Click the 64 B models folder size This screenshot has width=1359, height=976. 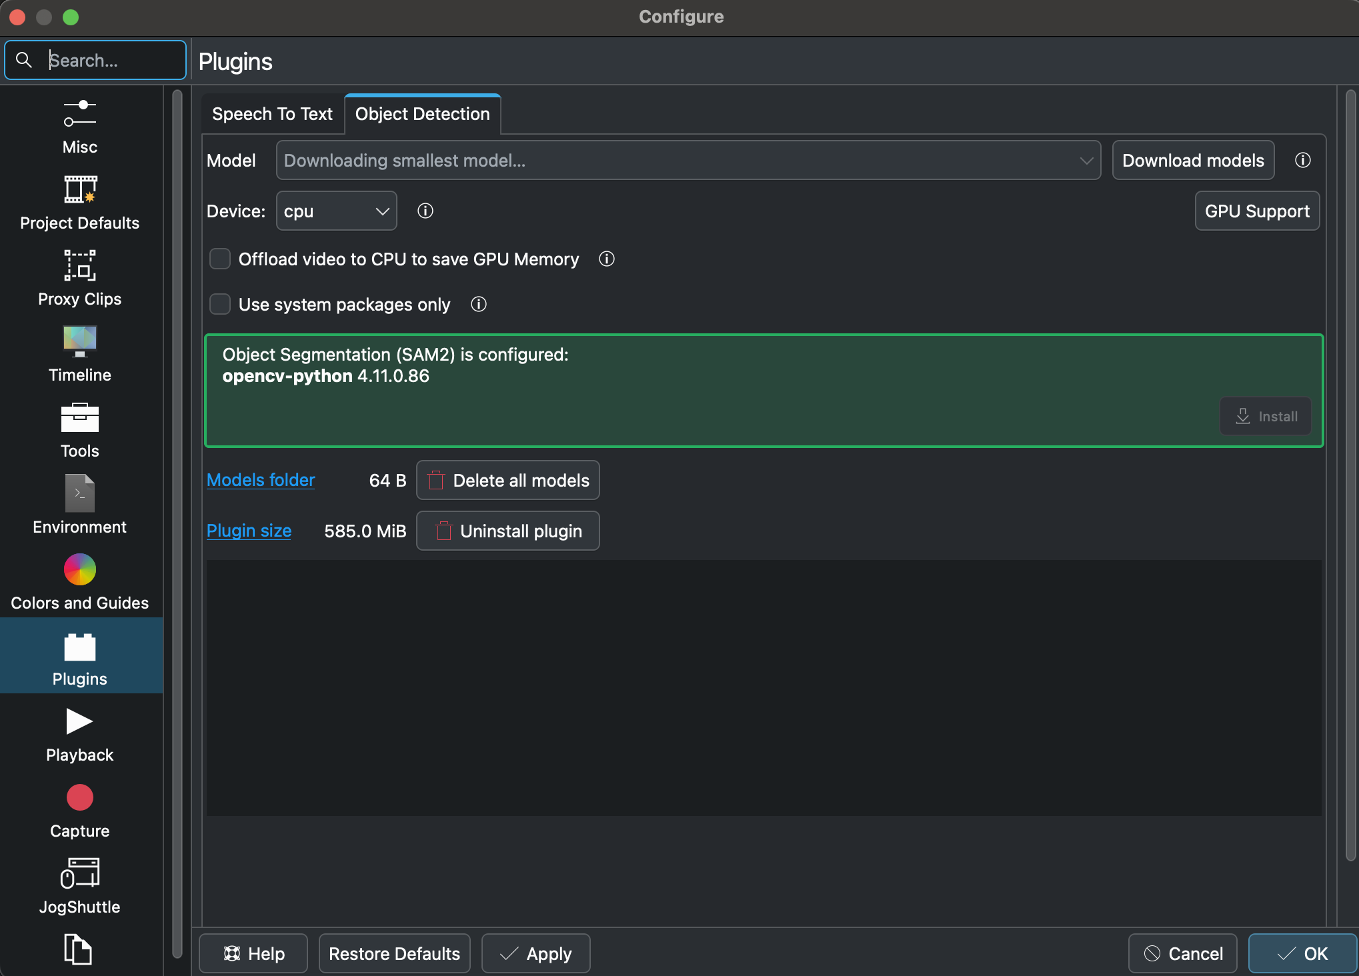point(387,480)
